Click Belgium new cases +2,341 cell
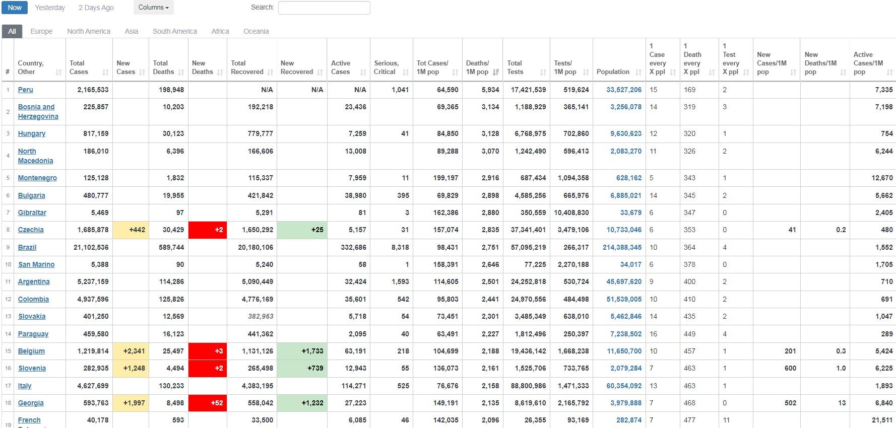The width and height of the screenshot is (896, 428). point(131,351)
